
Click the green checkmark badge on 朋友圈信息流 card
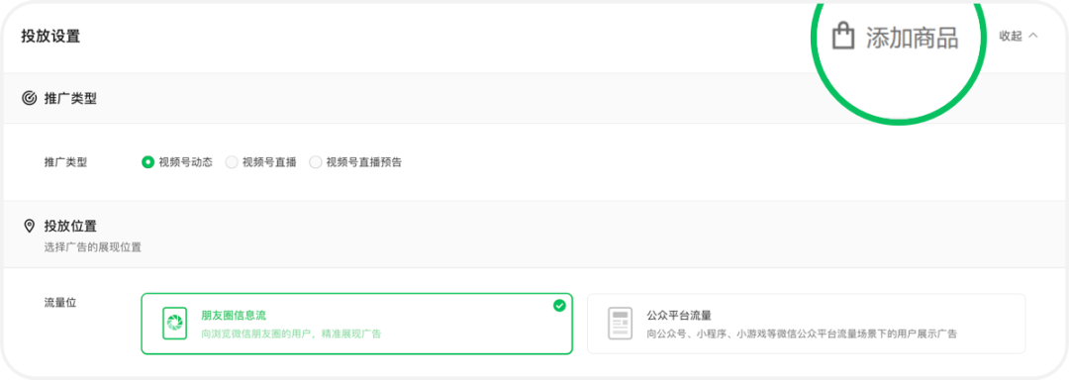[x=559, y=306]
